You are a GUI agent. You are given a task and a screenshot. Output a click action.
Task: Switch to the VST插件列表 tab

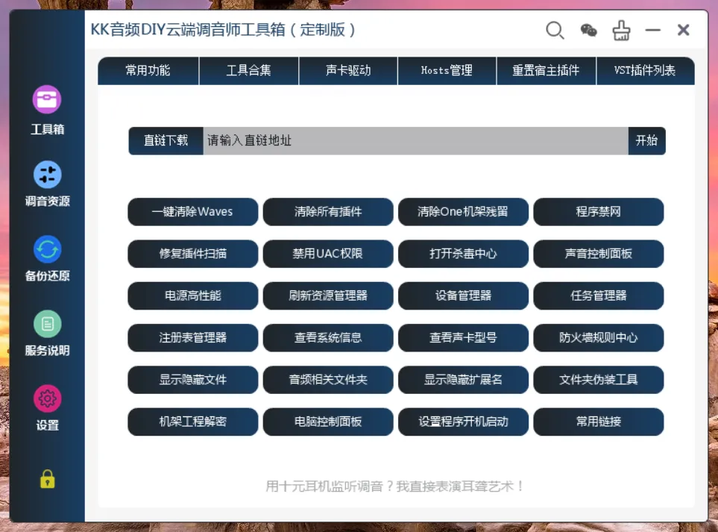(x=646, y=71)
